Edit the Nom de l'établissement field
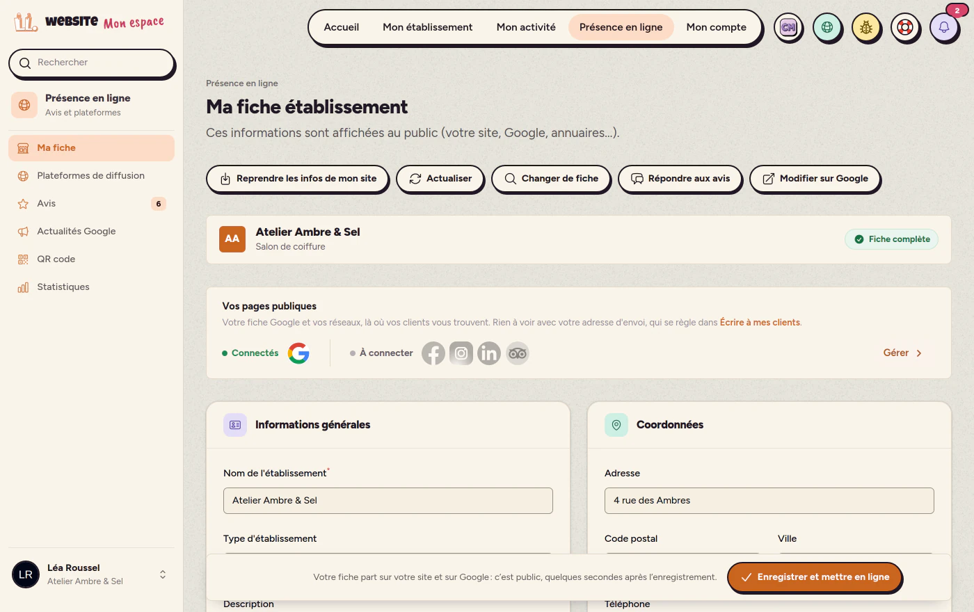The width and height of the screenshot is (974, 612). (x=388, y=501)
